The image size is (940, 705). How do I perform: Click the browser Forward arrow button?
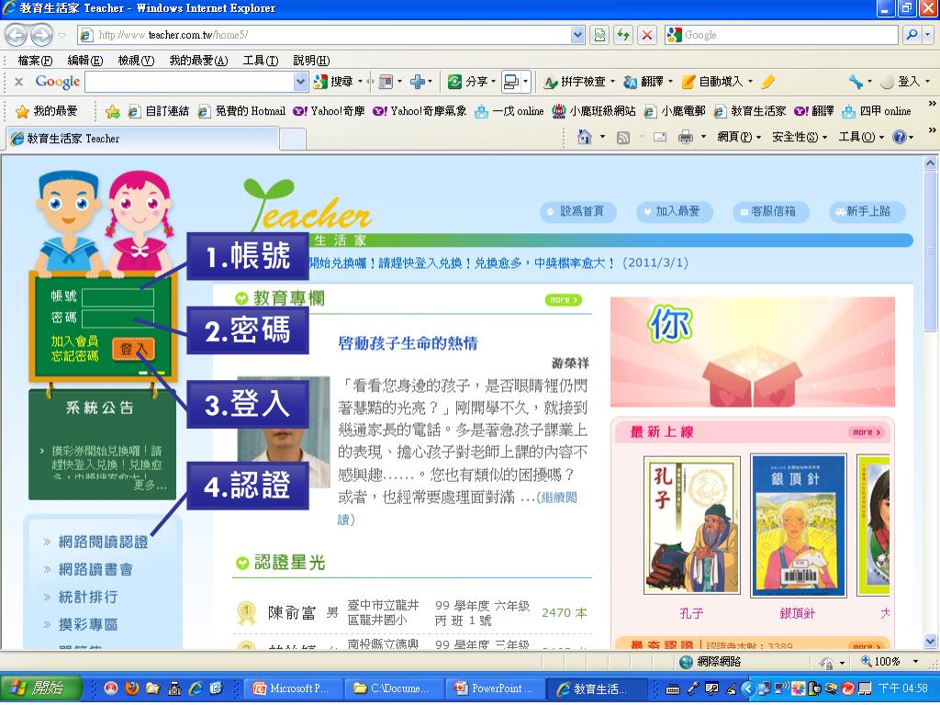pyautogui.click(x=40, y=36)
